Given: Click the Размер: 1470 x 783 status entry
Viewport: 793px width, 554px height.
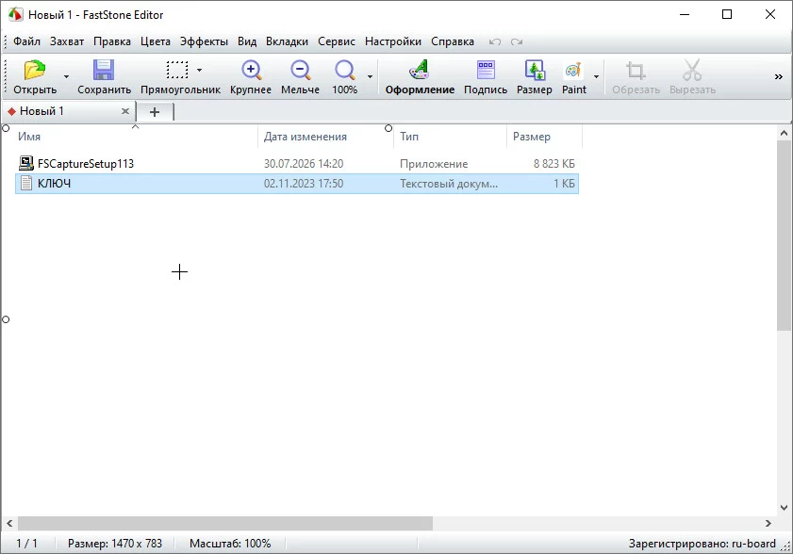Looking at the screenshot, I should click(115, 544).
